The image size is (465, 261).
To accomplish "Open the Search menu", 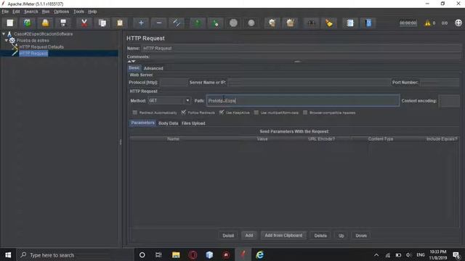I will 31,12.
